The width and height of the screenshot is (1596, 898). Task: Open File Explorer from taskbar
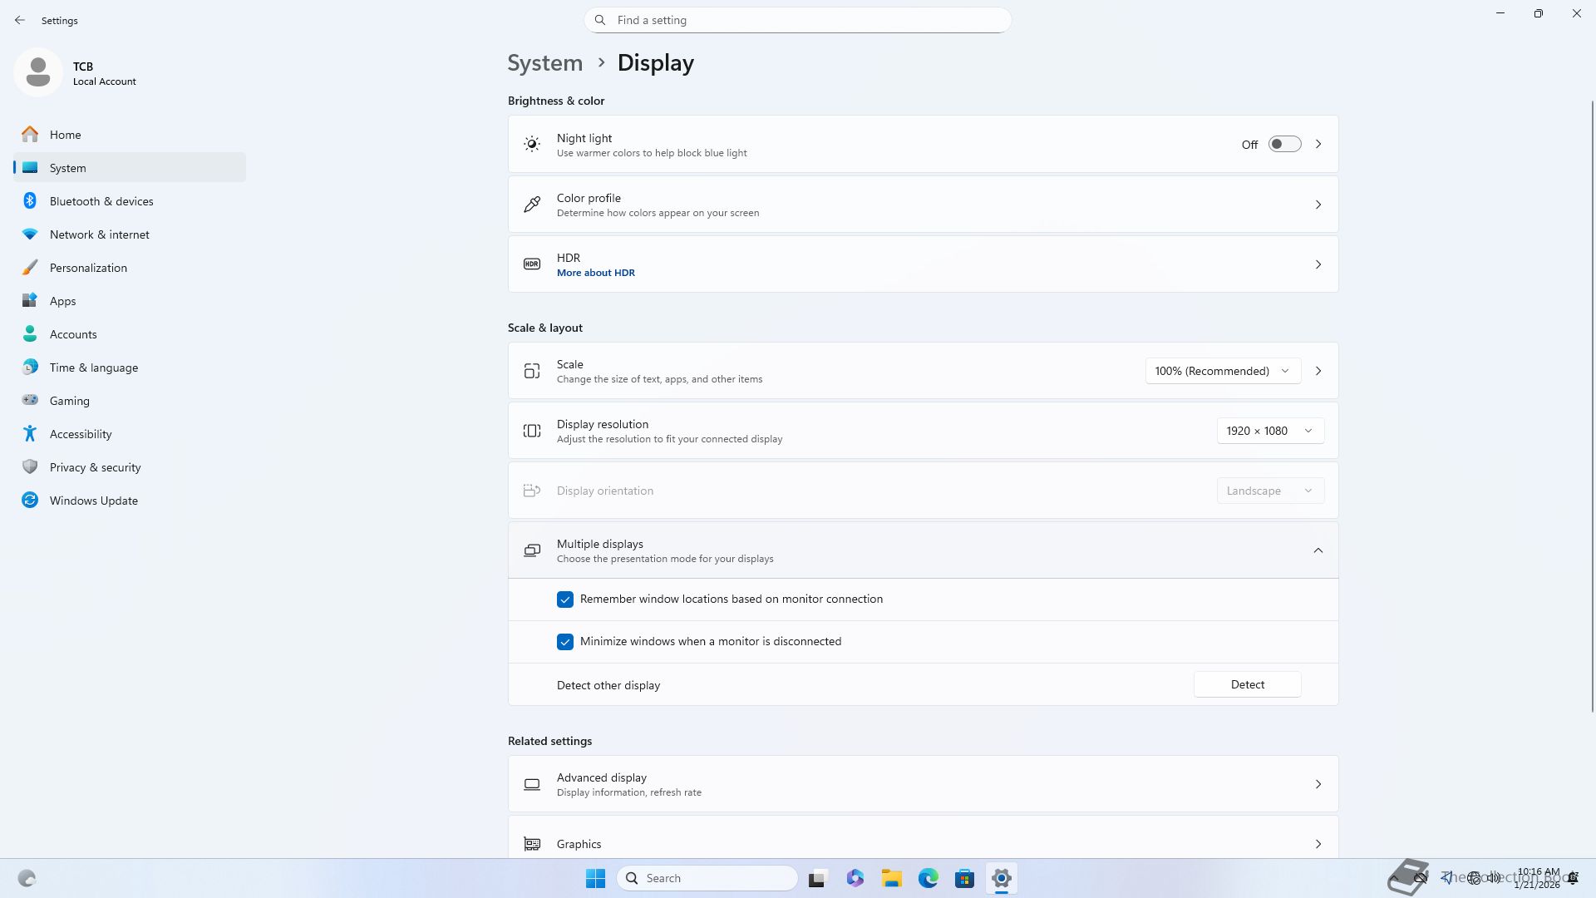(x=891, y=878)
